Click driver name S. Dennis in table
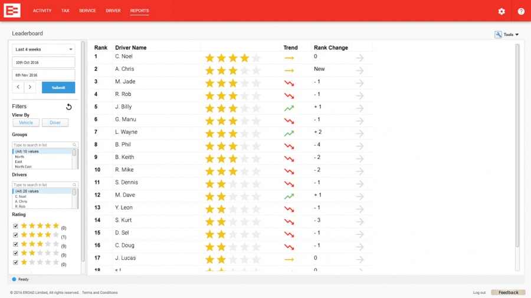 click(126, 182)
